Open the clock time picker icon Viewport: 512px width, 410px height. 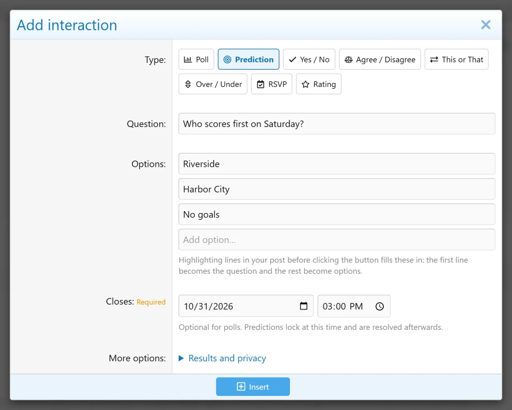pyautogui.click(x=380, y=306)
